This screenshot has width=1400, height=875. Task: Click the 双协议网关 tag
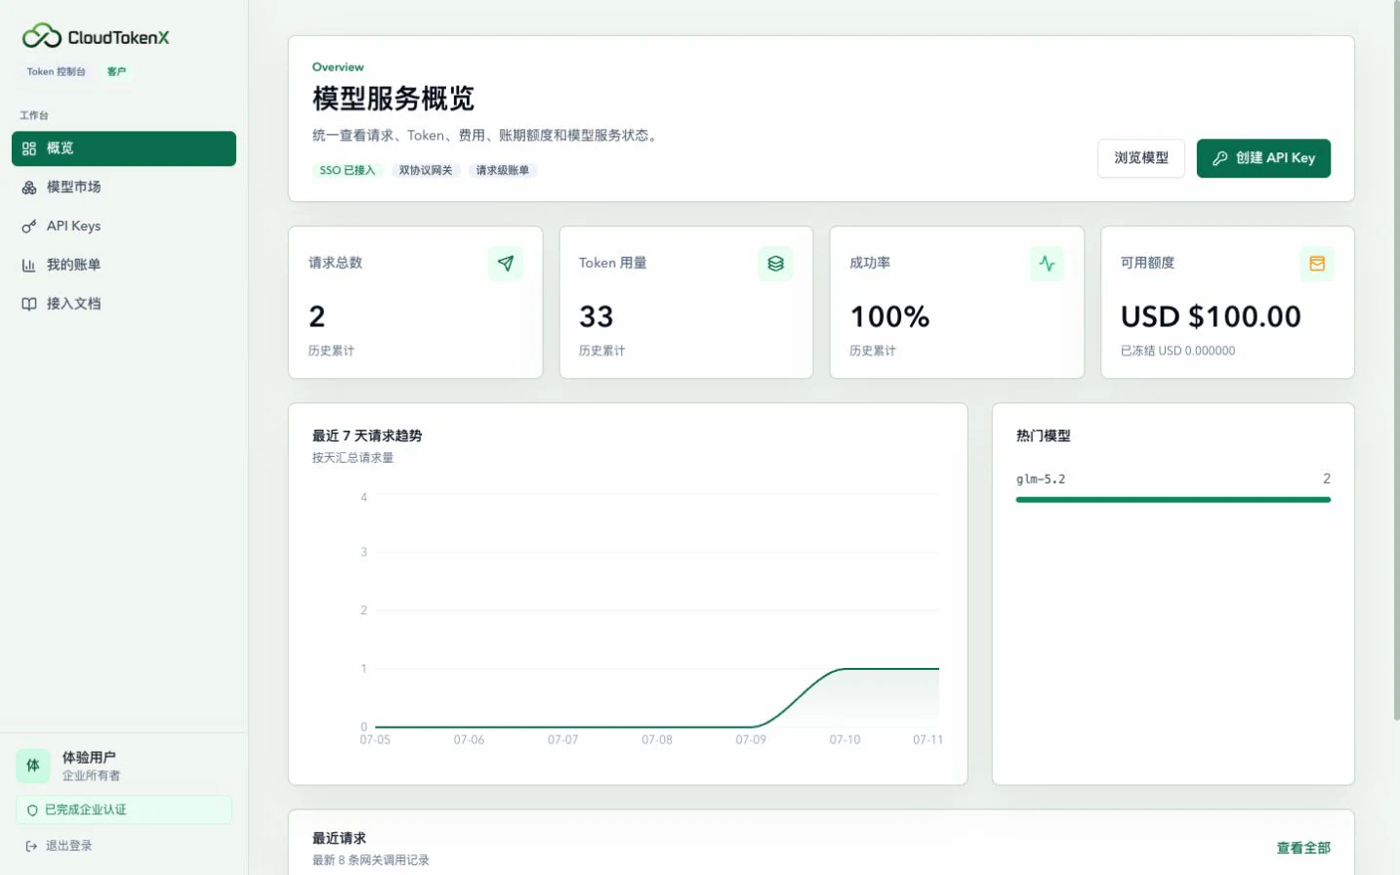click(426, 170)
